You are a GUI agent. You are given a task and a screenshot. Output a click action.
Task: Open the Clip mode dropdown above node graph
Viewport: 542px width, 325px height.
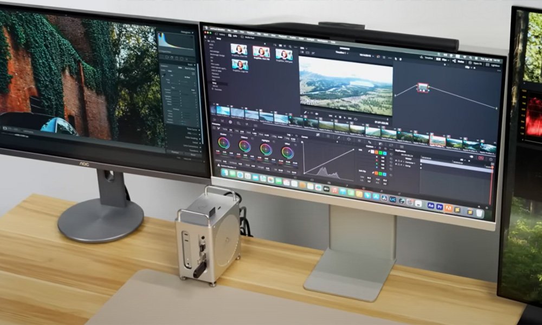468,67
